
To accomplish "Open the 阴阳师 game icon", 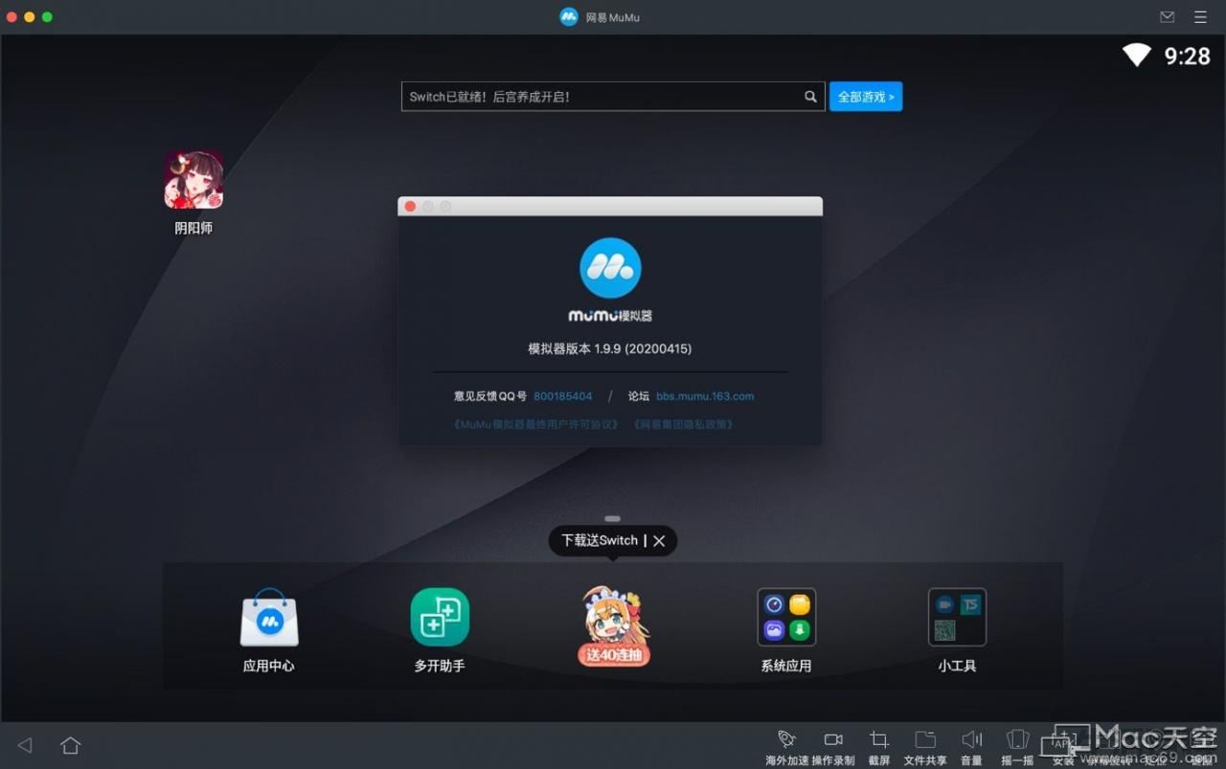I will click(193, 179).
